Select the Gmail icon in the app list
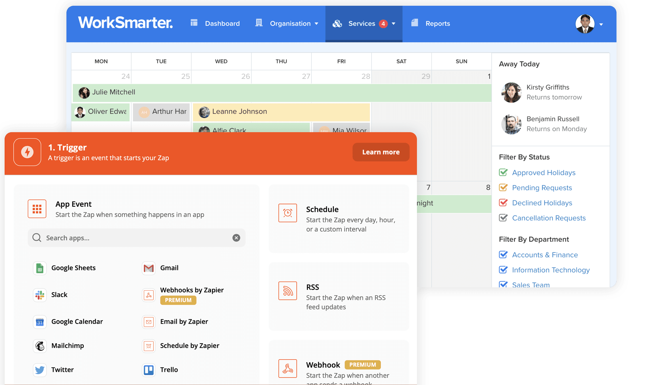The height and width of the screenshot is (385, 651). [x=148, y=268]
